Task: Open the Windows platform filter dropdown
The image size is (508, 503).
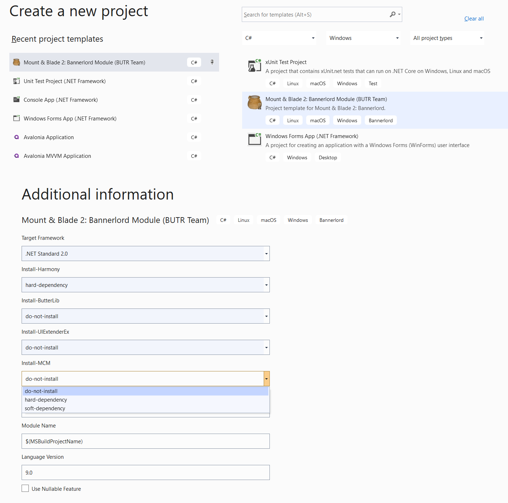Action: [x=363, y=38]
